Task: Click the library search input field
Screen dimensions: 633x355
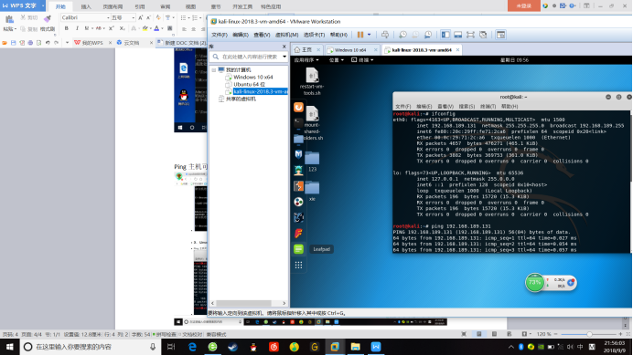Action: click(x=251, y=57)
